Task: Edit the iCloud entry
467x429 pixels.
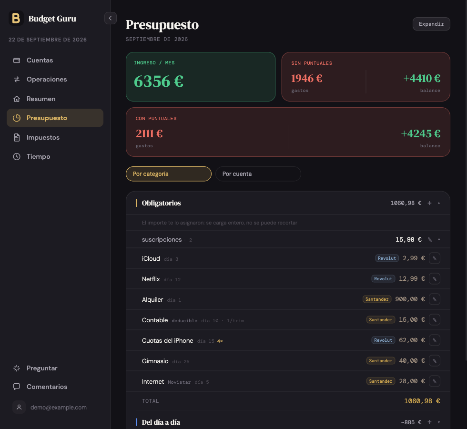Action: (x=435, y=258)
